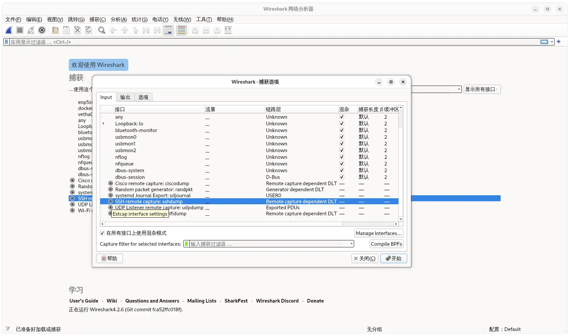Image resolution: width=570 pixels, height=336 pixels.
Task: Switch to the Input tab
Action: click(x=106, y=97)
